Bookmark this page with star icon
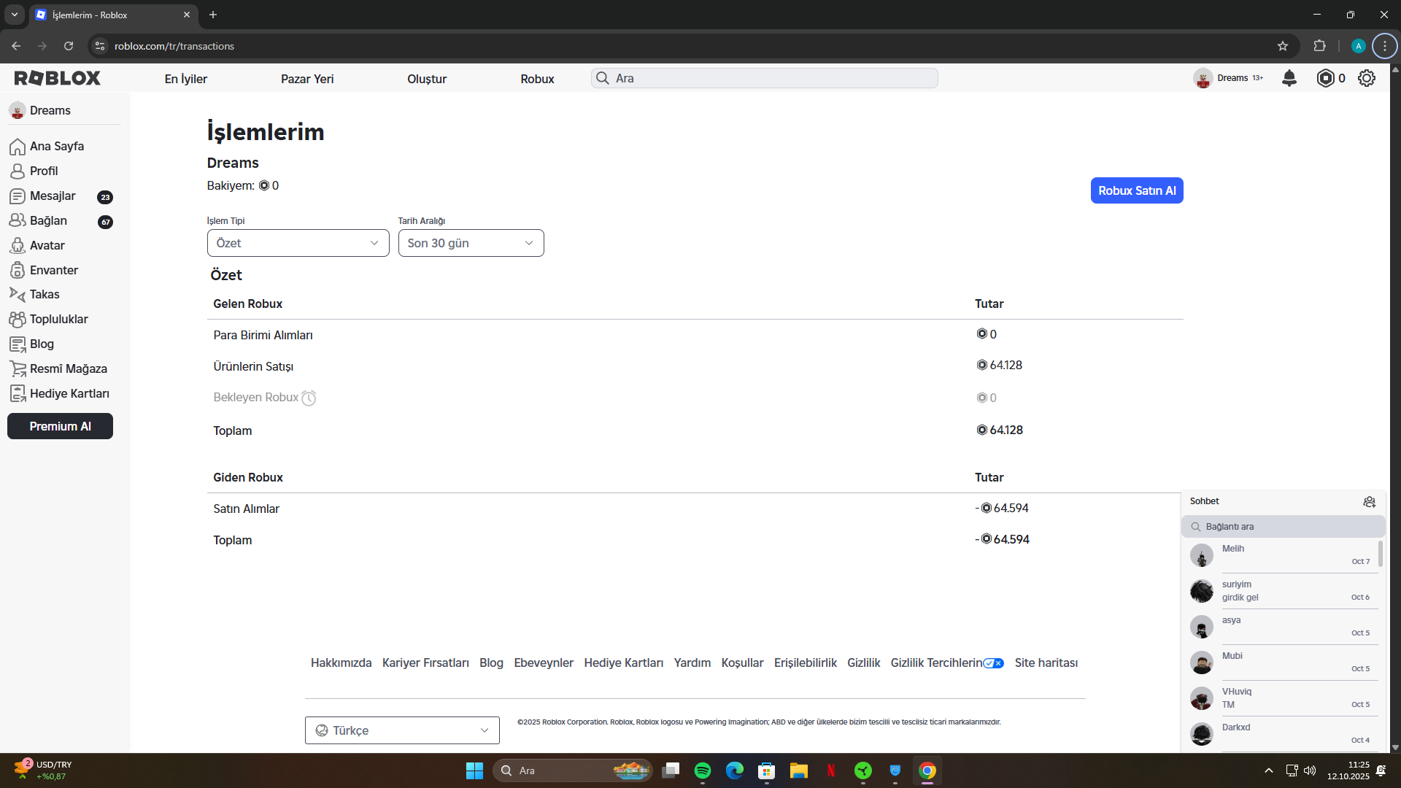 (1283, 46)
